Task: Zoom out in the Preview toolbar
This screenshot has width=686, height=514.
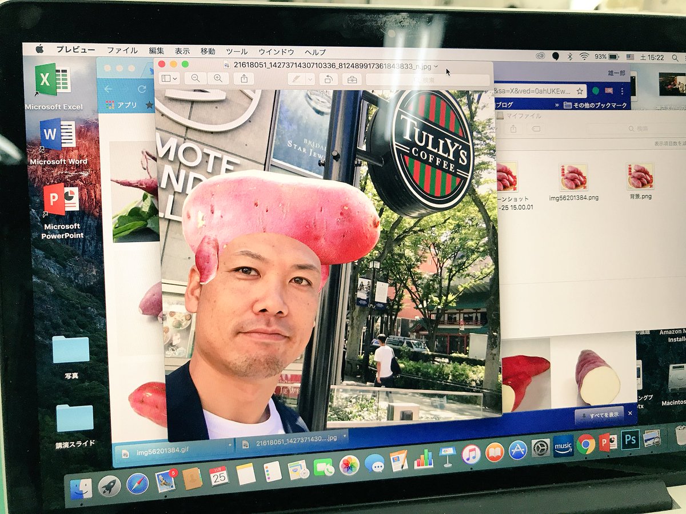Action: pyautogui.click(x=196, y=78)
